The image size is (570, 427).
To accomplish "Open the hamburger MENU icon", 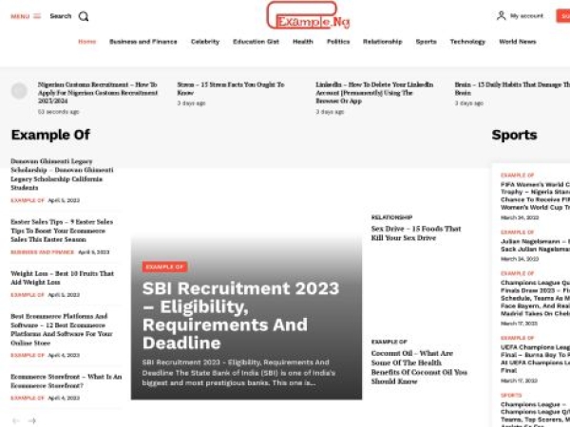I will pyautogui.click(x=38, y=16).
